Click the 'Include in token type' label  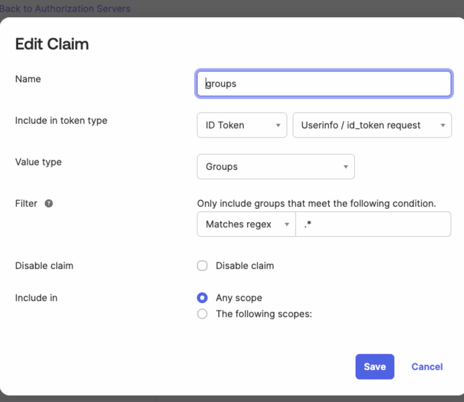pos(61,121)
